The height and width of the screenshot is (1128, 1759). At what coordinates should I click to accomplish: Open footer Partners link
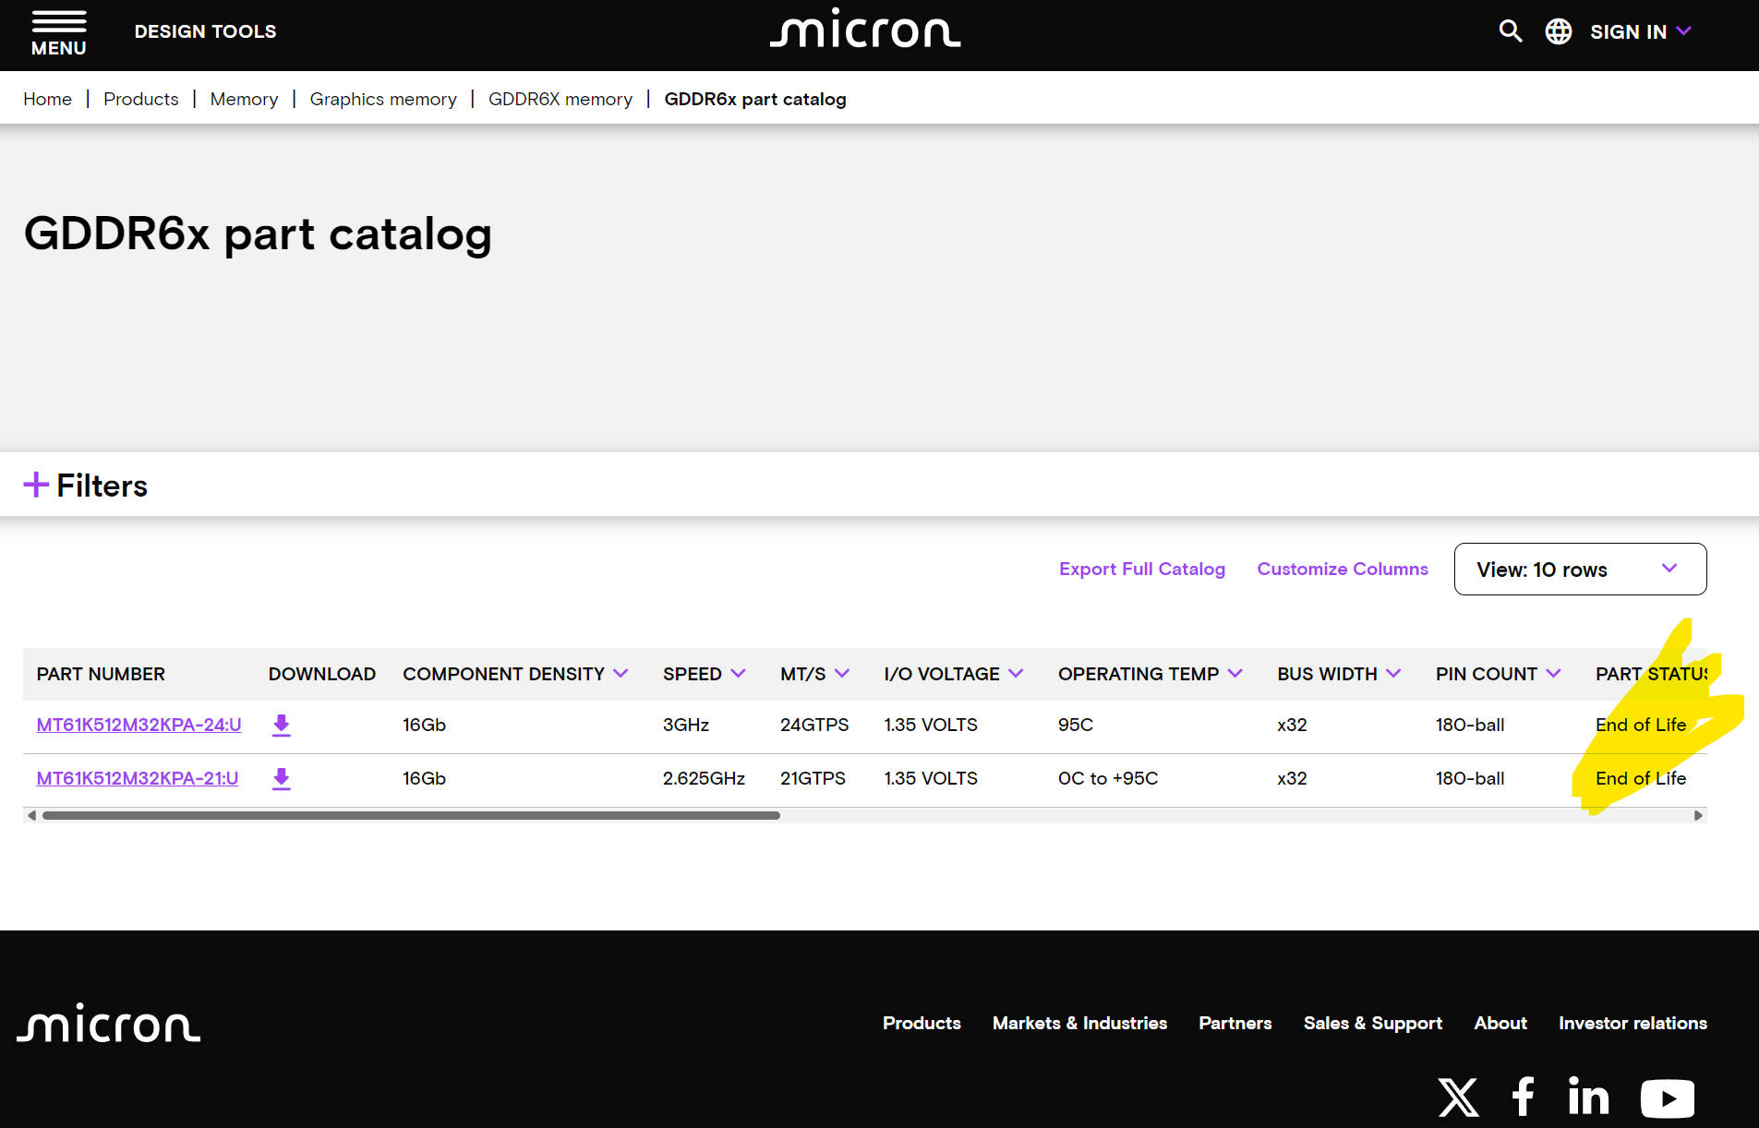point(1235,1023)
